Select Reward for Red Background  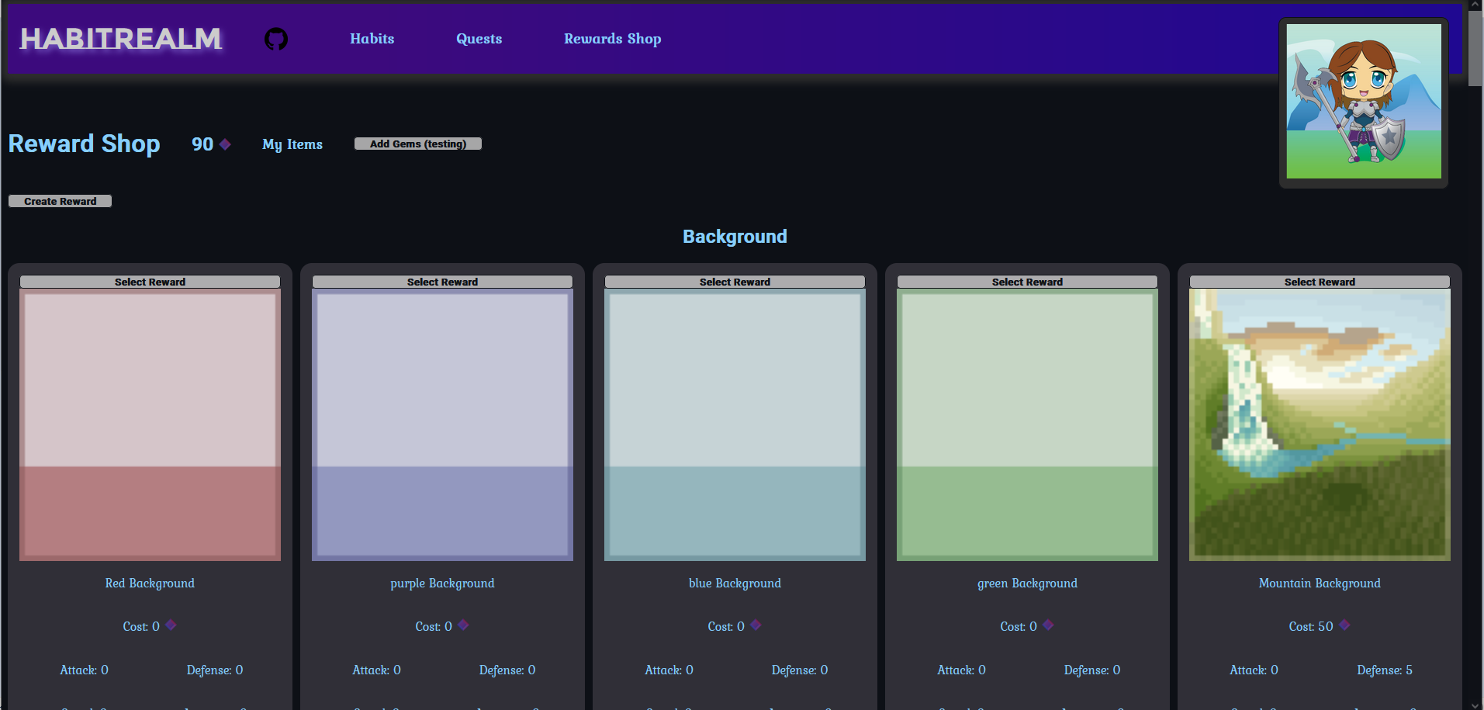coord(150,282)
